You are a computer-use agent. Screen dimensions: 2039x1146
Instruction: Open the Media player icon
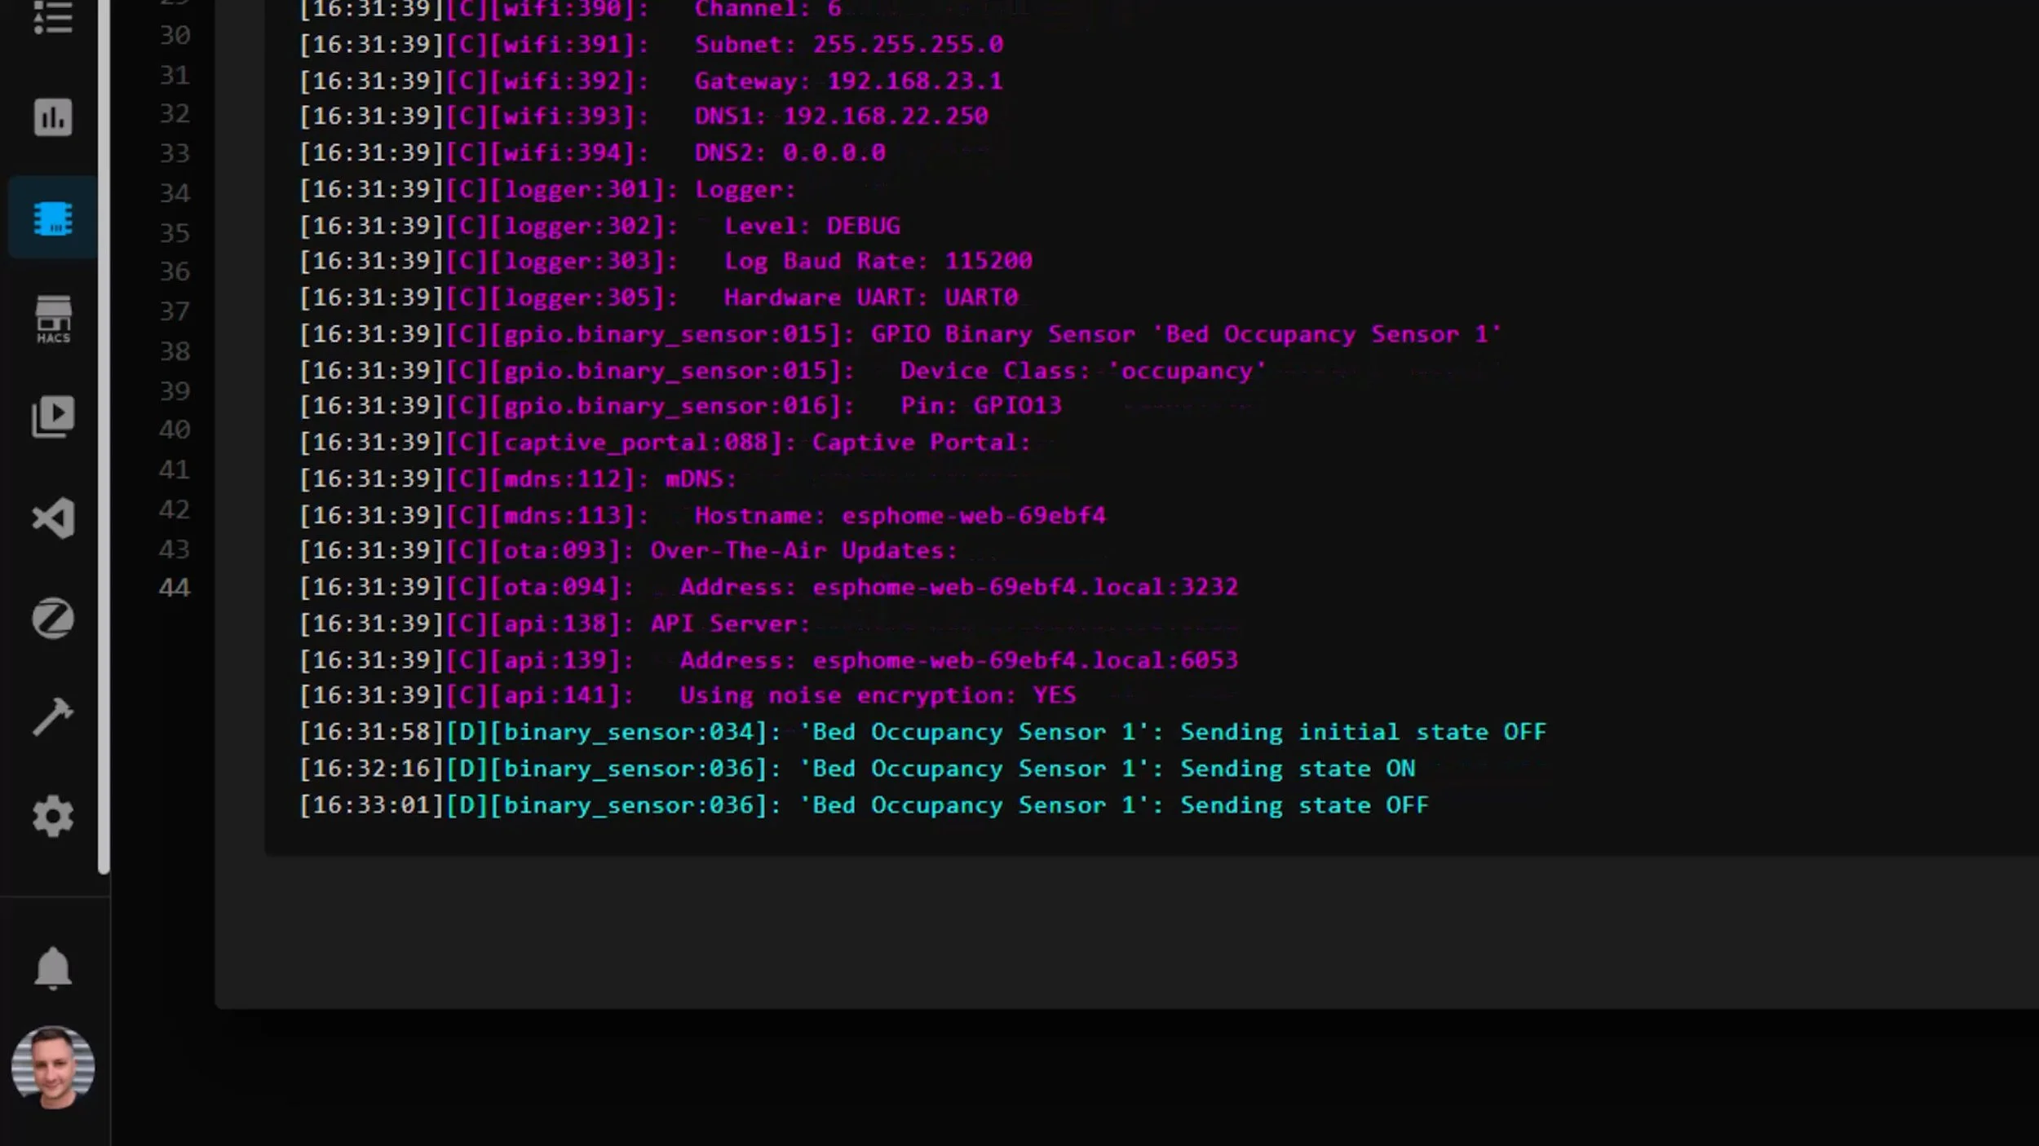click(x=53, y=417)
